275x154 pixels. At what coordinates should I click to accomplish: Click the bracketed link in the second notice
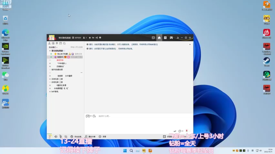(x=110, y=49)
